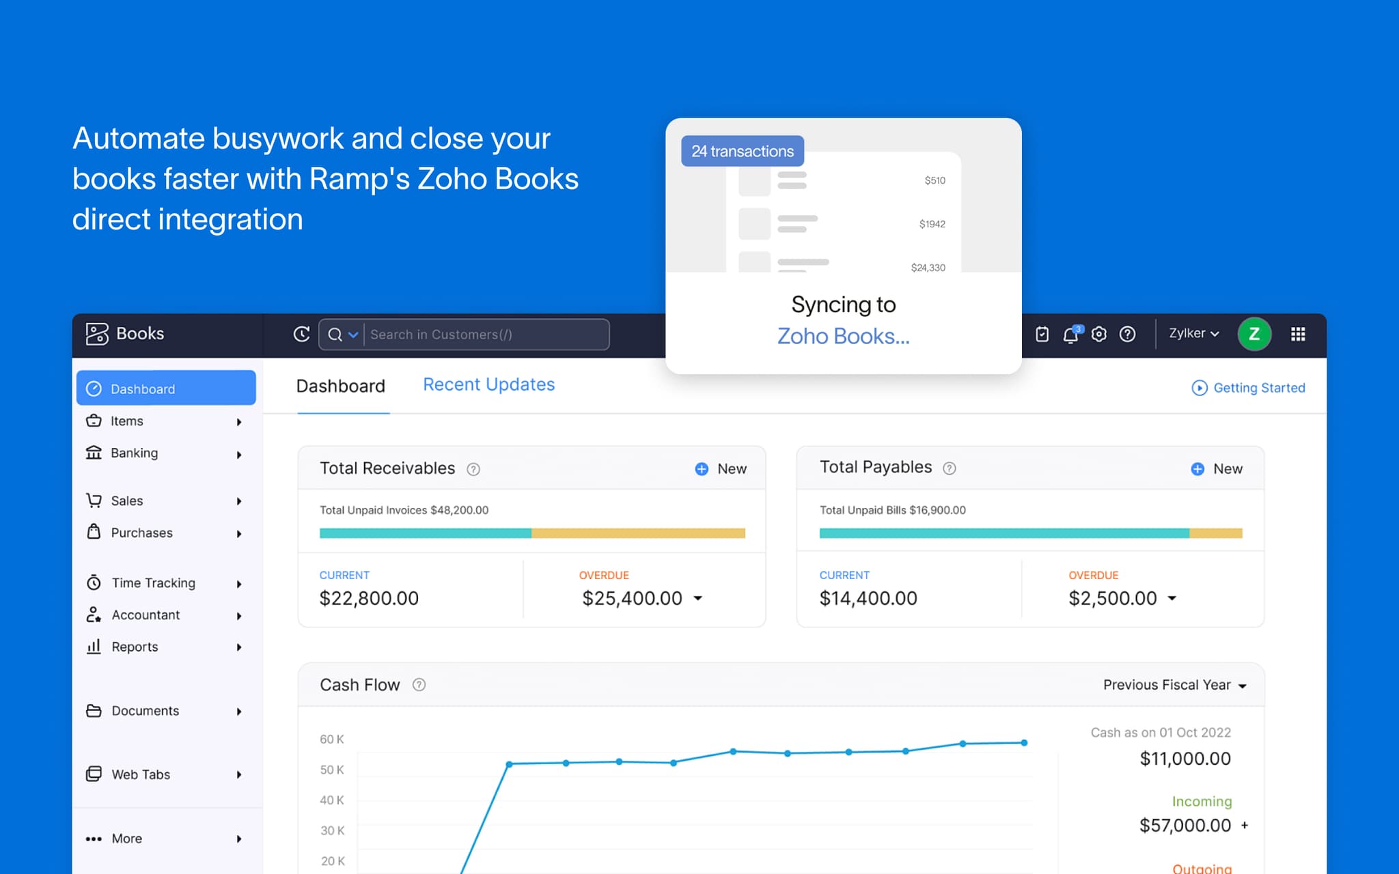Click the Total Receivables progress bar
This screenshot has height=874, width=1399.
pos(531,533)
